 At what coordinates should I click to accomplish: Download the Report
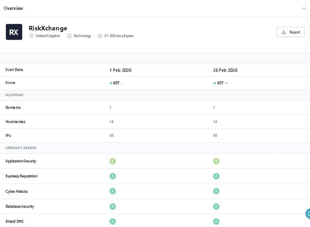[x=291, y=32]
